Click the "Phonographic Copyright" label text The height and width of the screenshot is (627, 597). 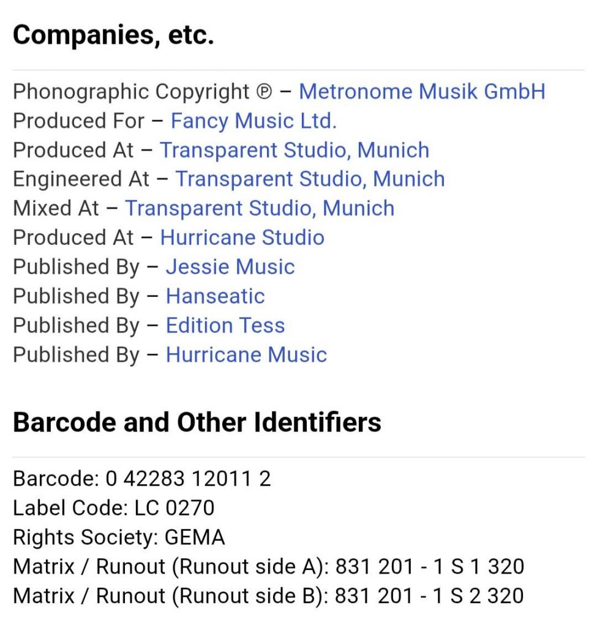(x=132, y=92)
